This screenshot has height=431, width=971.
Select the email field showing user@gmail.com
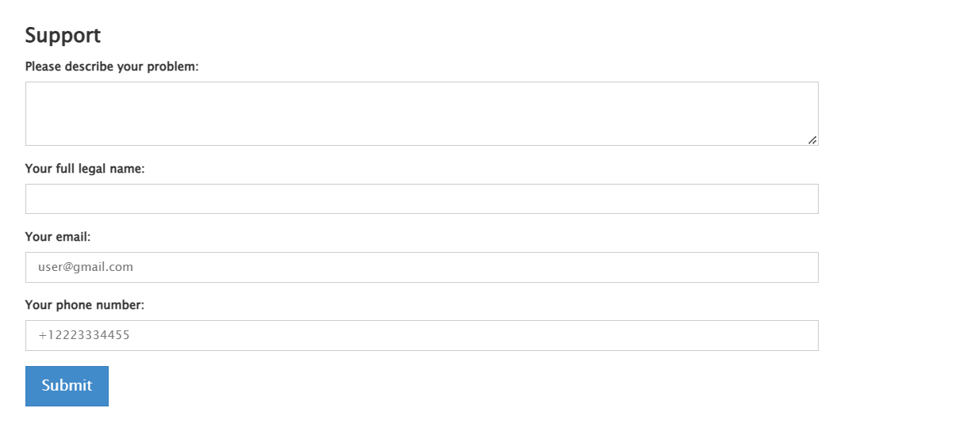coord(422,267)
